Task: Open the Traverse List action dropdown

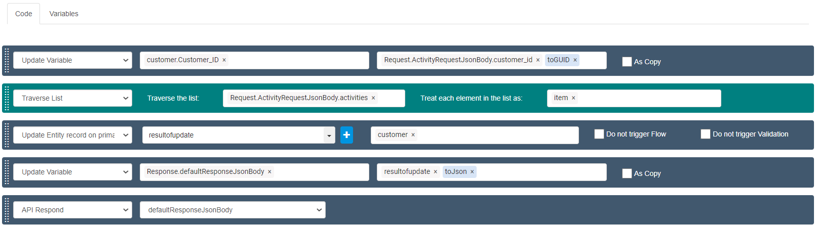Action: point(72,98)
